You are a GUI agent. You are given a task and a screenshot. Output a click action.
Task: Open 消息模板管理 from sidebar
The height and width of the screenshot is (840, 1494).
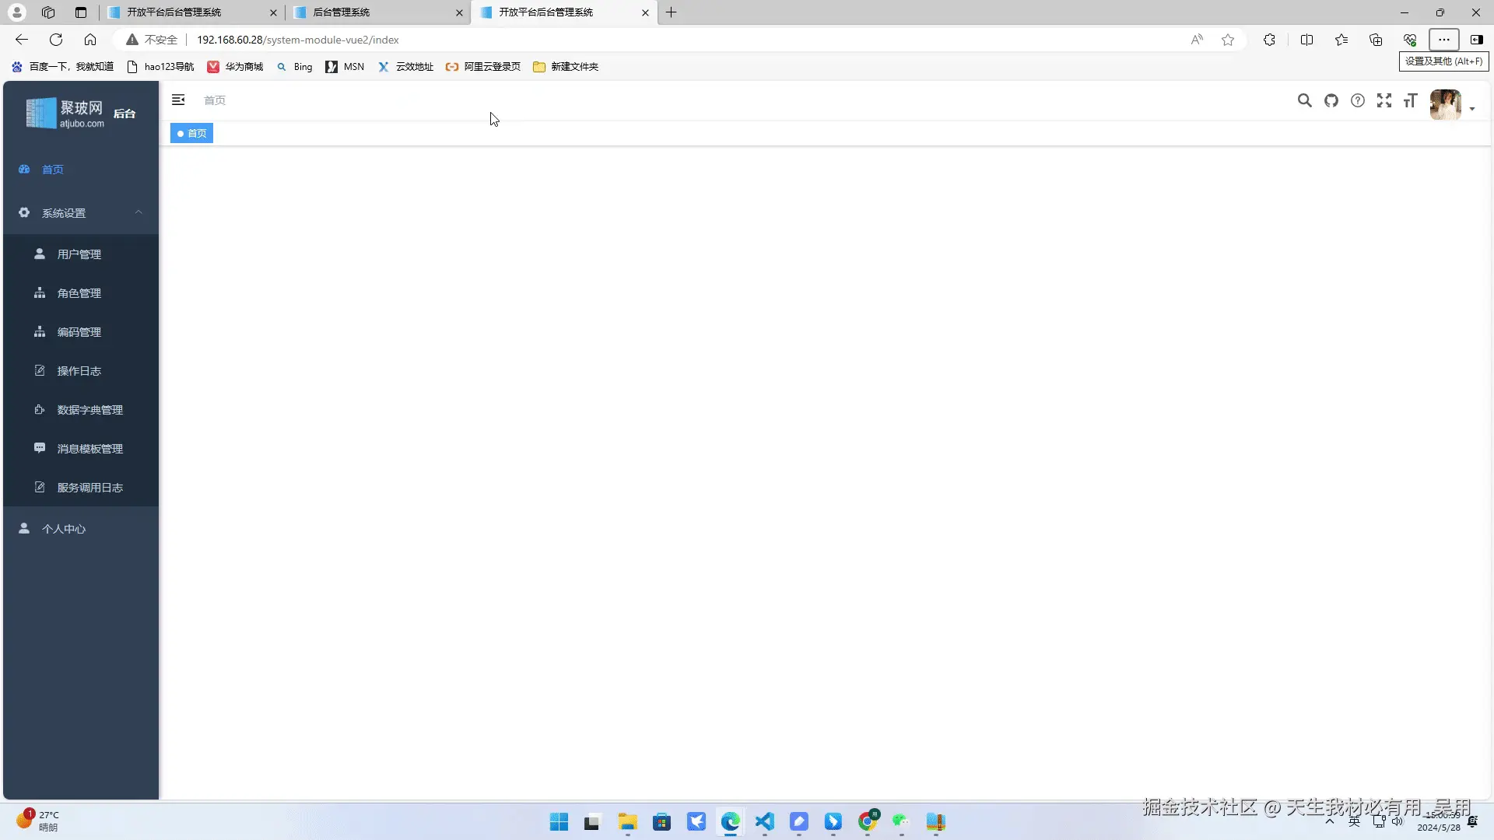pos(89,449)
